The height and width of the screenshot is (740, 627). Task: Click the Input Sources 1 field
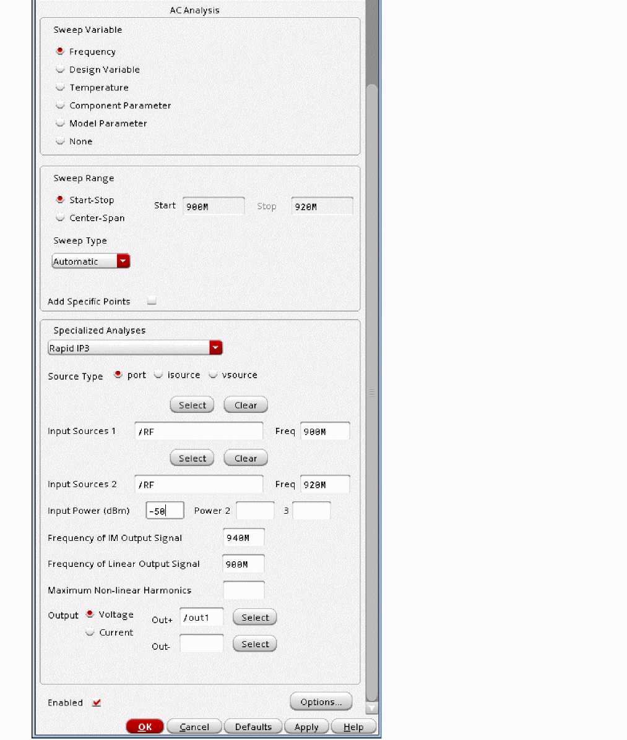(x=199, y=432)
